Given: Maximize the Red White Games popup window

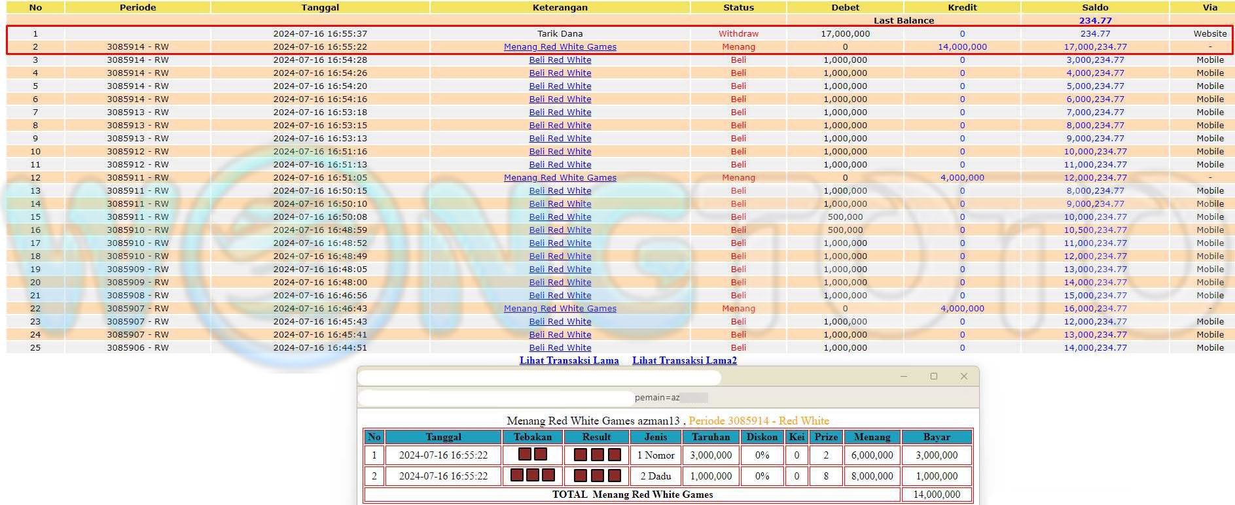Looking at the screenshot, I should (934, 376).
